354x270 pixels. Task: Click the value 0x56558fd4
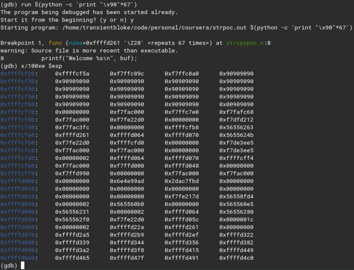(x=236, y=197)
